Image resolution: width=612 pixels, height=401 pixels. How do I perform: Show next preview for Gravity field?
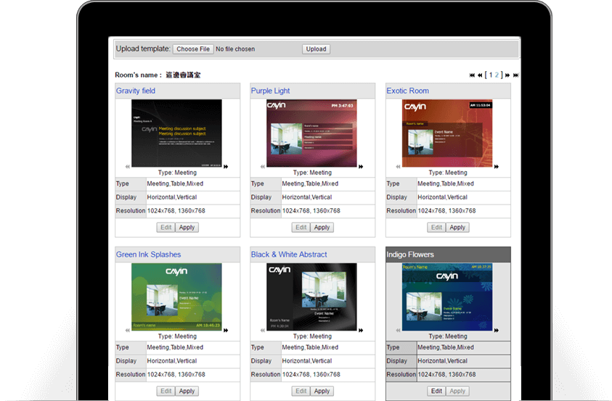click(x=226, y=167)
